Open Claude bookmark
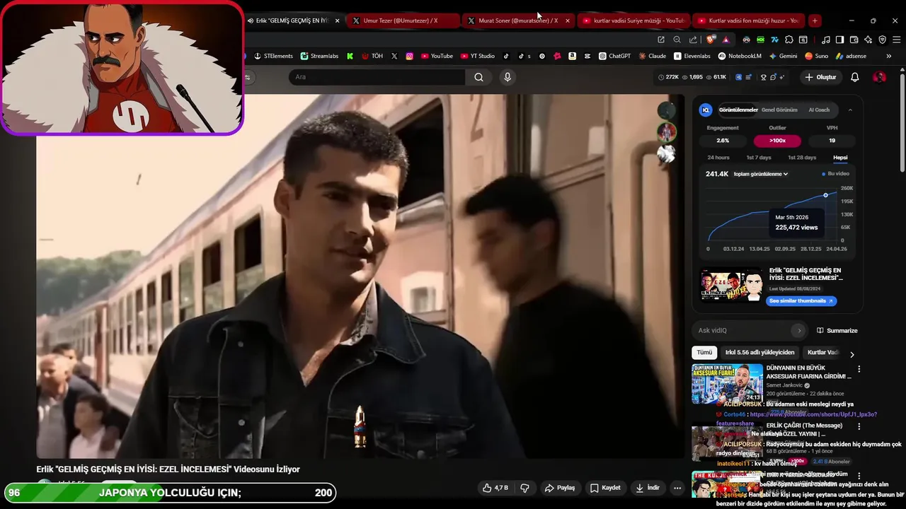The width and height of the screenshot is (906, 509). tap(652, 56)
